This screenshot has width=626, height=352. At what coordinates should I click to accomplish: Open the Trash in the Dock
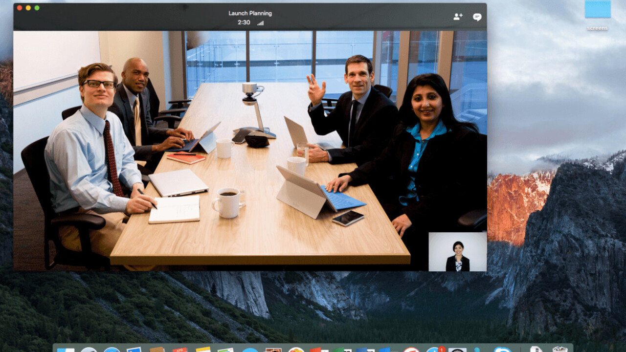click(559, 350)
